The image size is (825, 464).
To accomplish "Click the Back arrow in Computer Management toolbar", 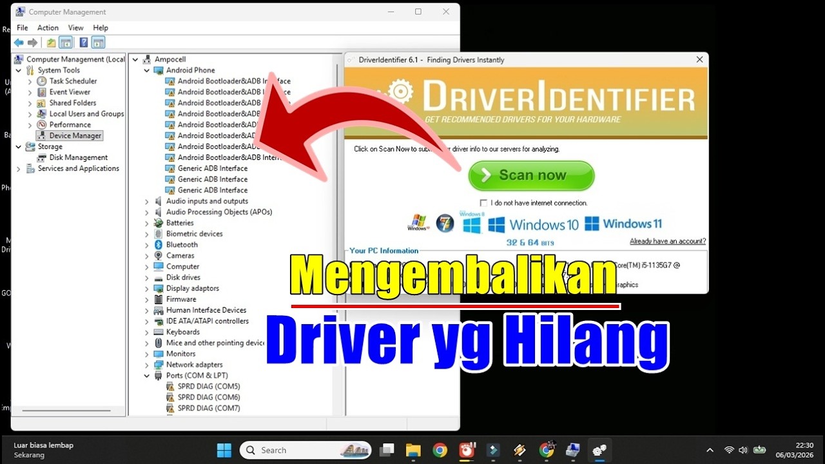I will point(19,43).
